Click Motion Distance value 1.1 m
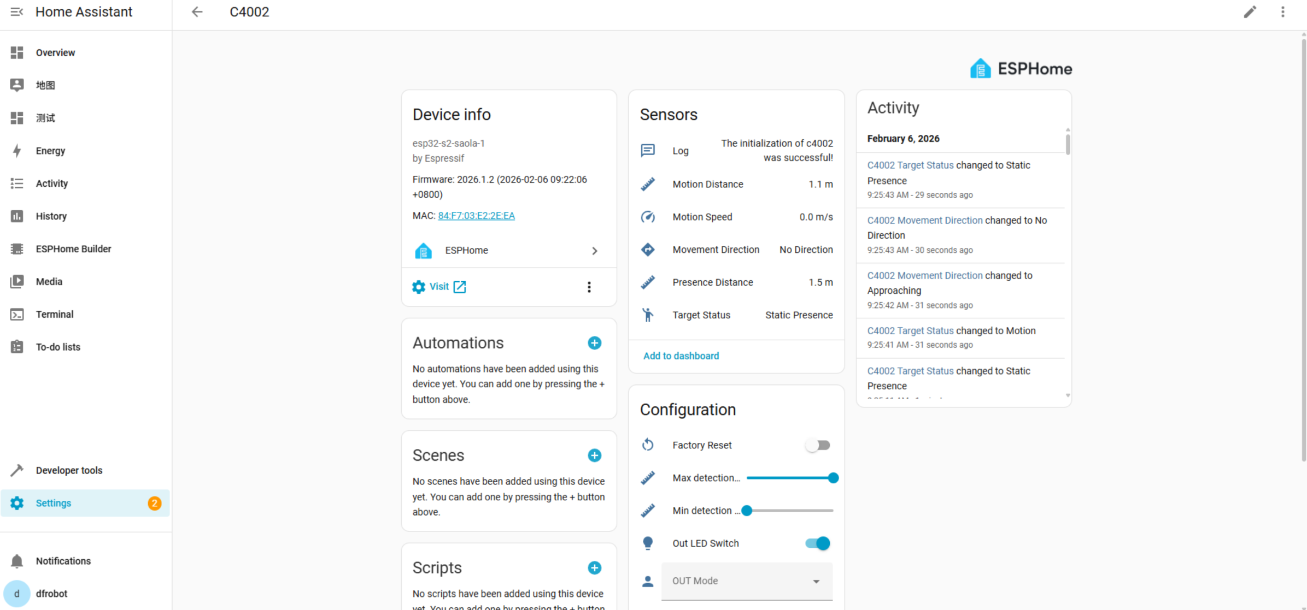1307x610 pixels. [820, 185]
